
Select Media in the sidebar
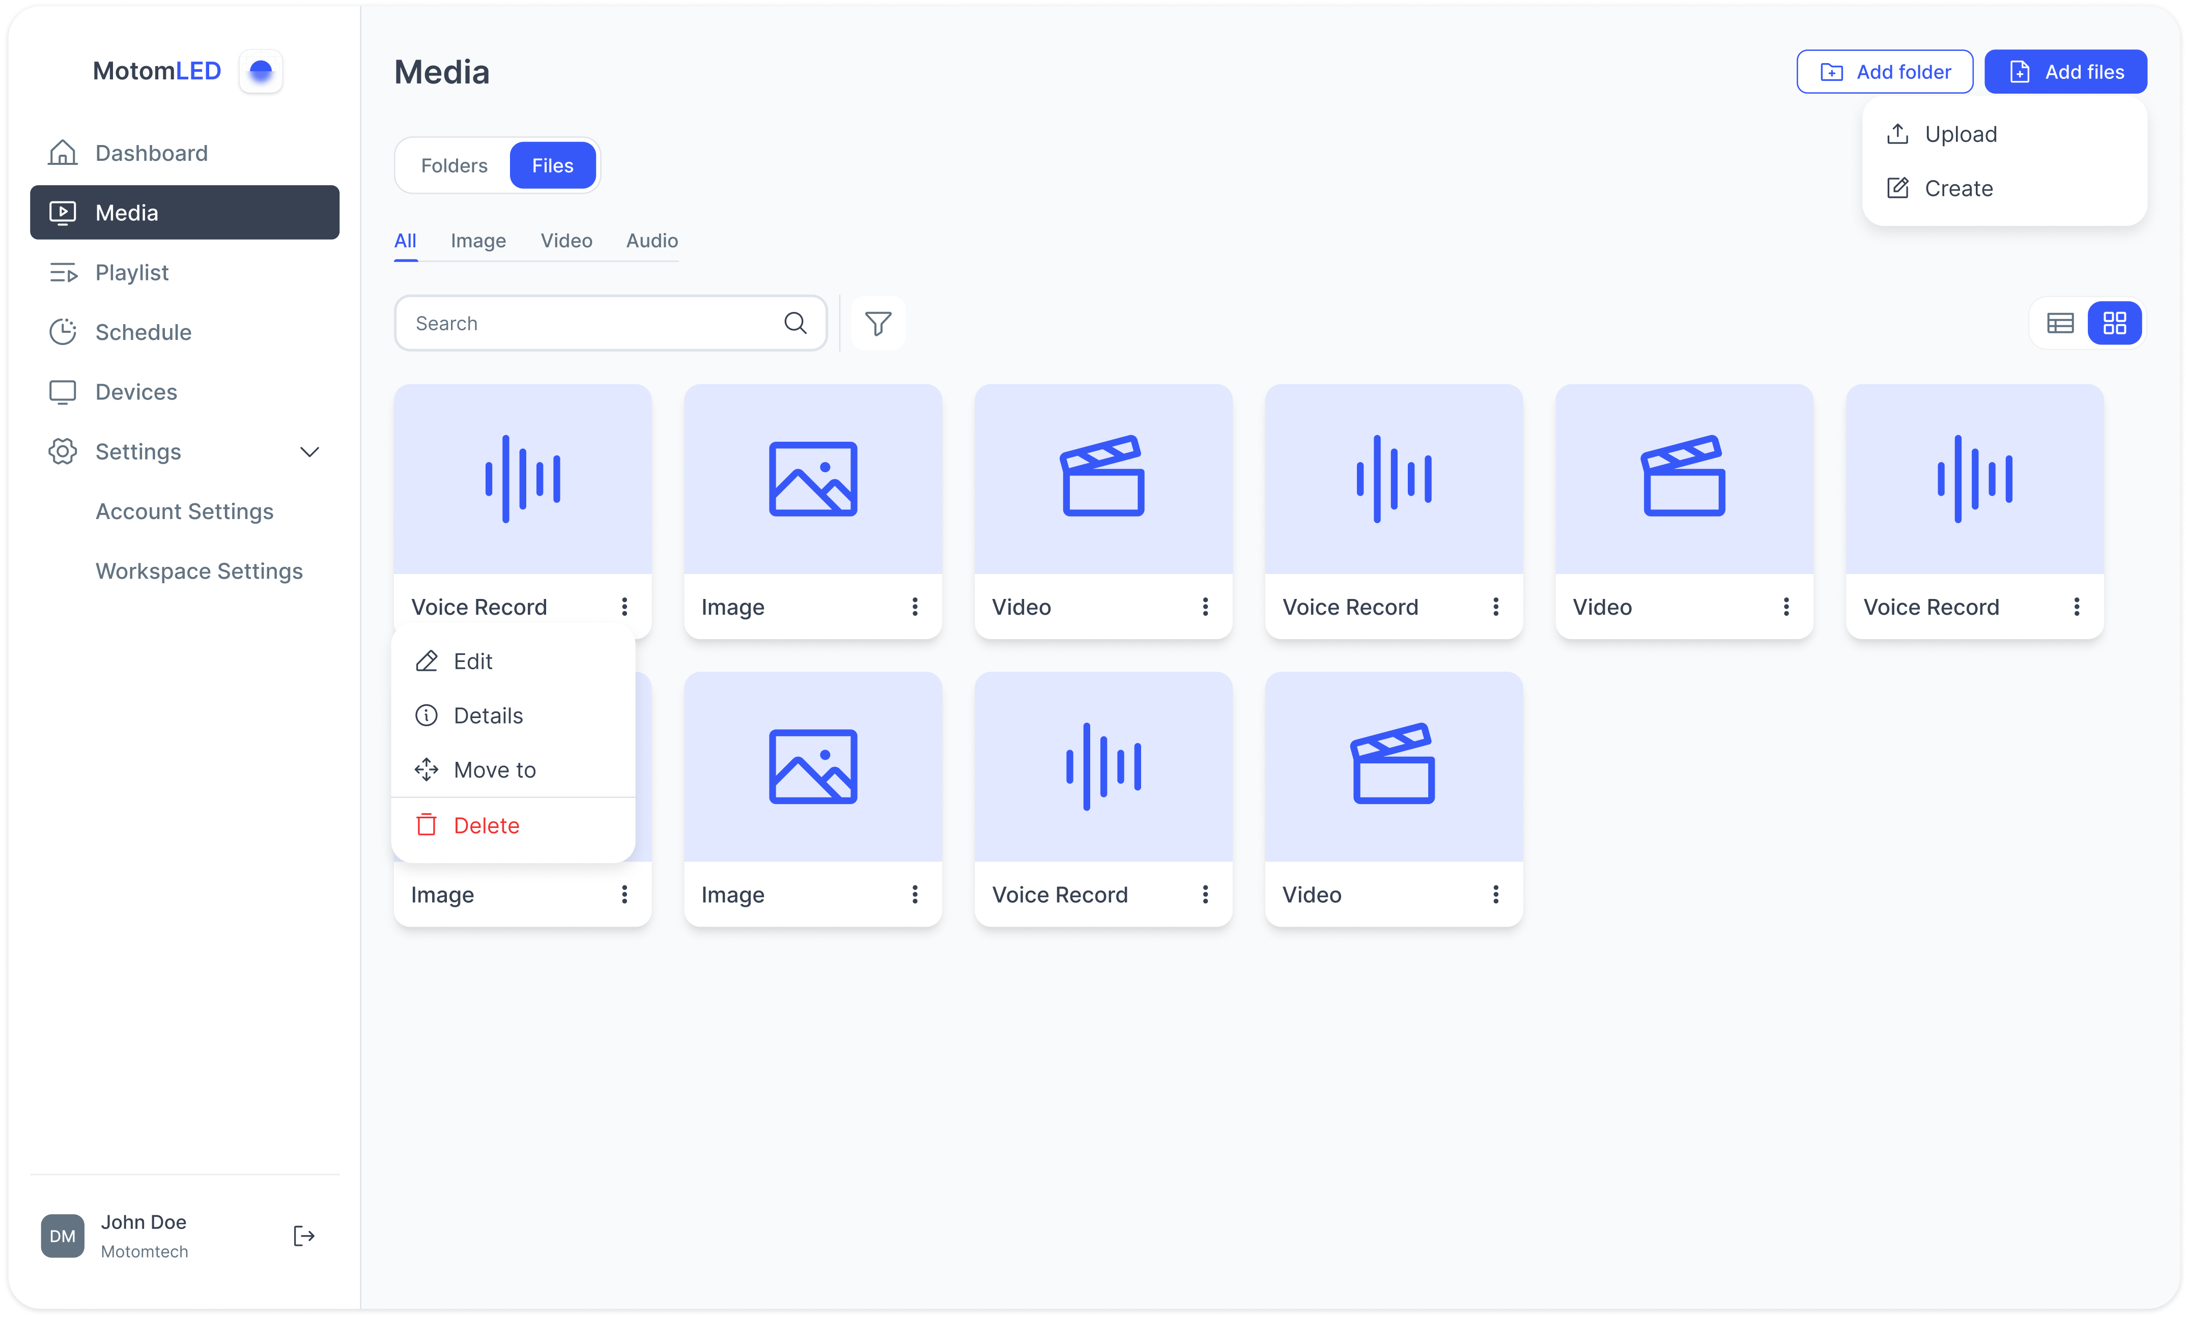(x=185, y=212)
